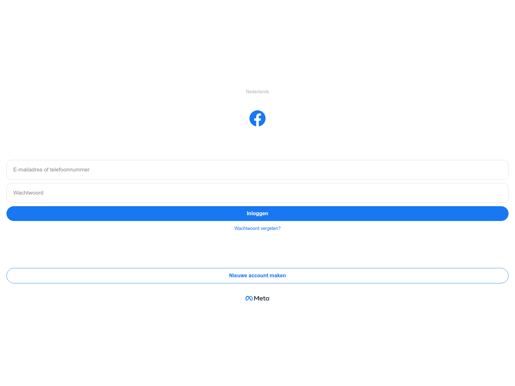Click the Facebook brand icon above the form
The image size is (515, 386).
pos(257,118)
